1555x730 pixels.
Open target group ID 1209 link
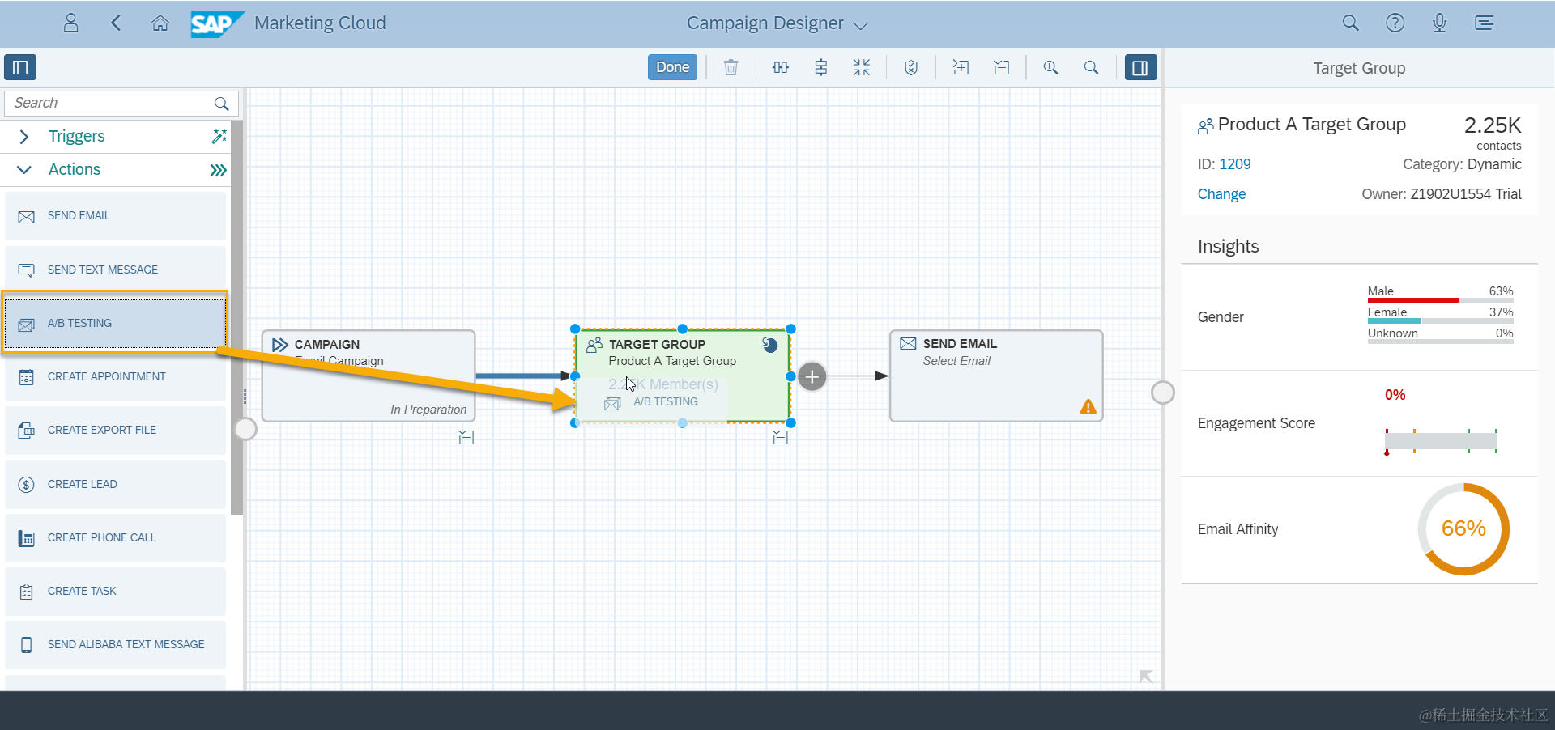point(1235,164)
